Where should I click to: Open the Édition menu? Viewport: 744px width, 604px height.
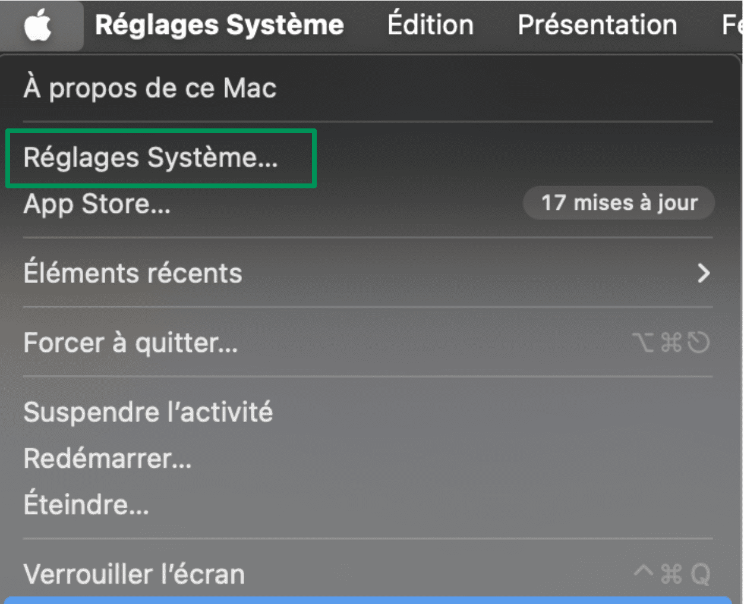[x=430, y=25]
